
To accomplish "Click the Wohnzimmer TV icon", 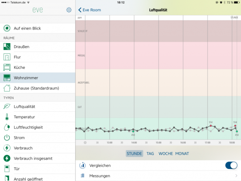I will tap(7, 78).
